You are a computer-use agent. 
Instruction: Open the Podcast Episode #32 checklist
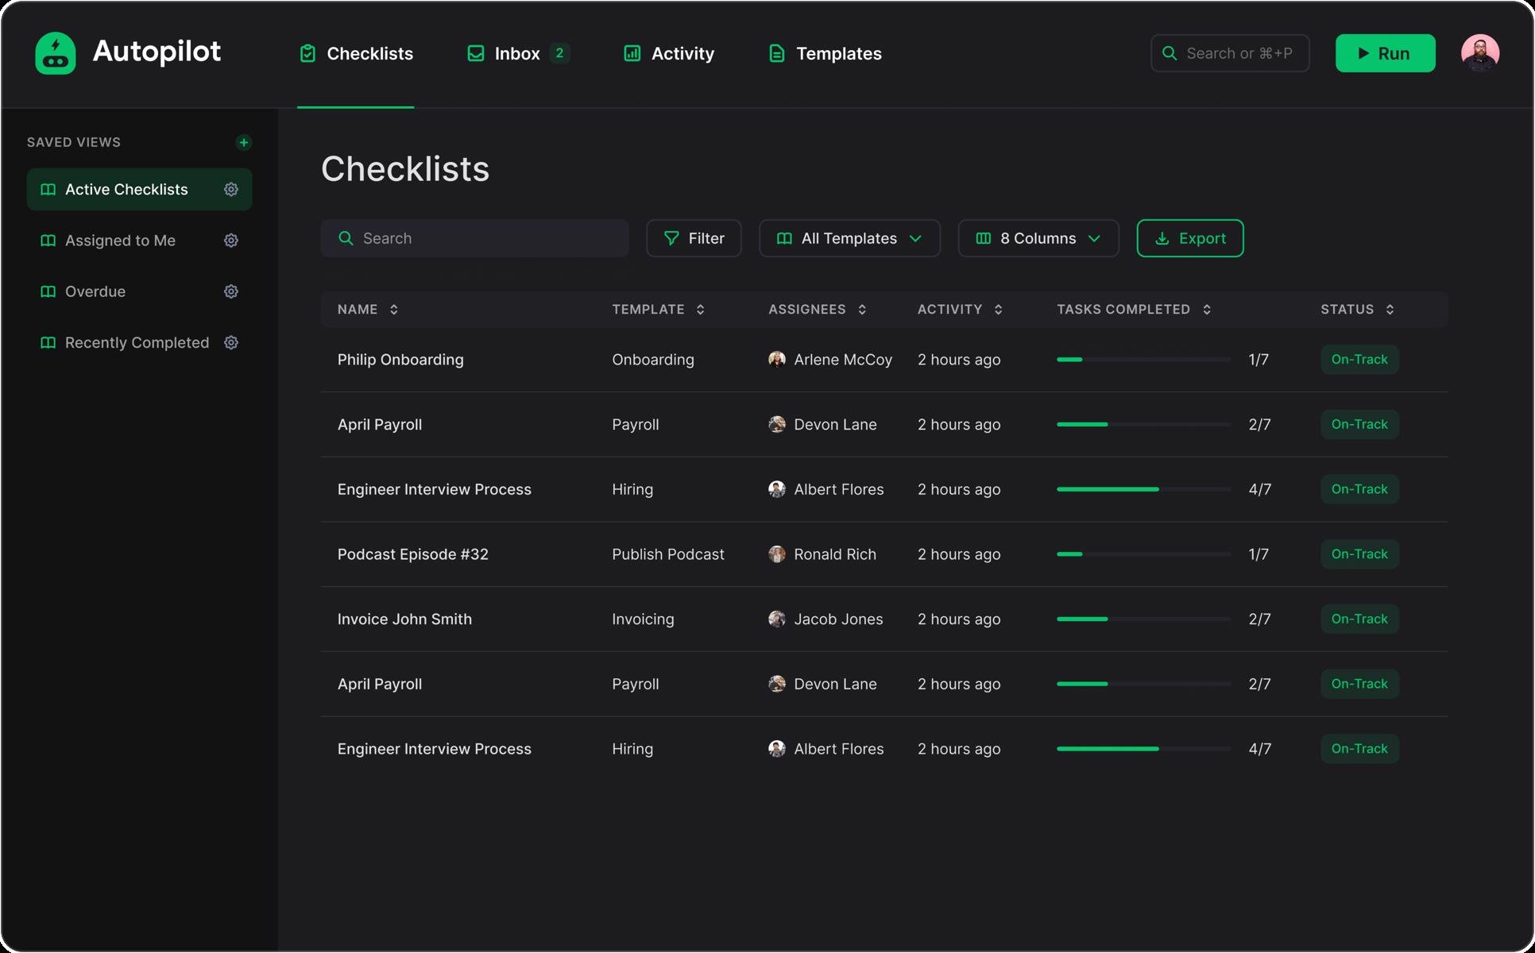click(412, 554)
